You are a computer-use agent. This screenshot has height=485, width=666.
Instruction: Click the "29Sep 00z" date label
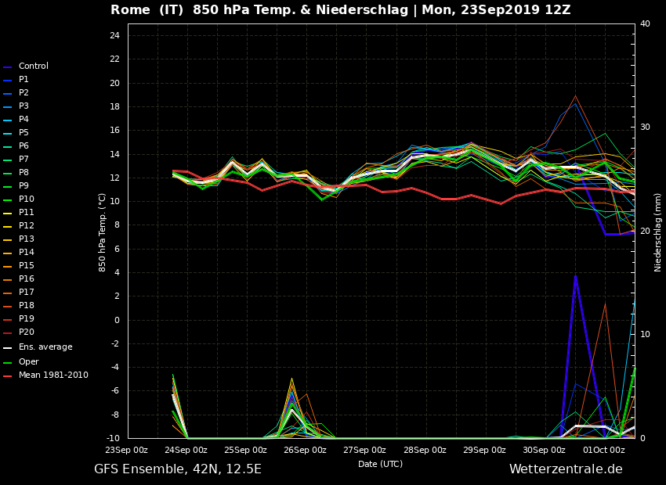(484, 451)
